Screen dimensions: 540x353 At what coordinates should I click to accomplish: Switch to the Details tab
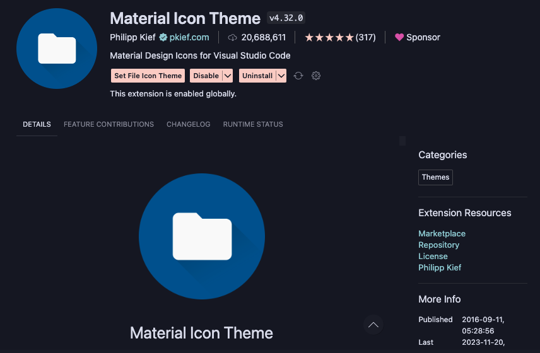point(37,124)
